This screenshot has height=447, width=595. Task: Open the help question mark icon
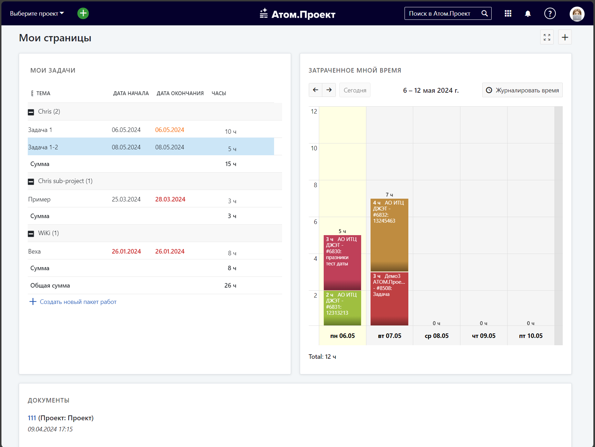point(550,14)
